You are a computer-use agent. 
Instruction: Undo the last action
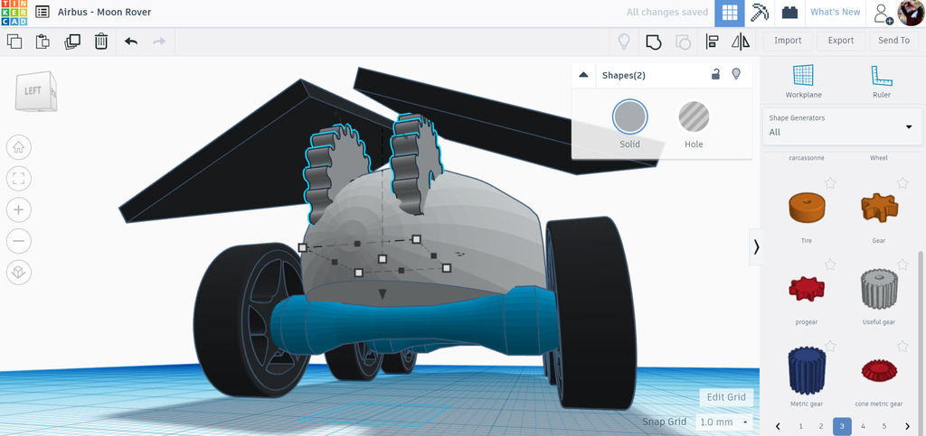pos(130,42)
